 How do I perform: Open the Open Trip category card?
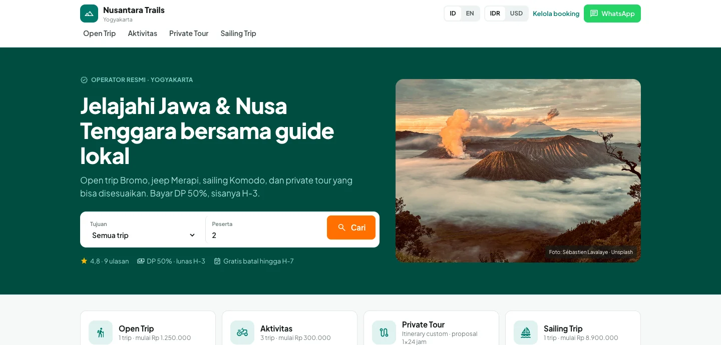pyautogui.click(x=148, y=328)
